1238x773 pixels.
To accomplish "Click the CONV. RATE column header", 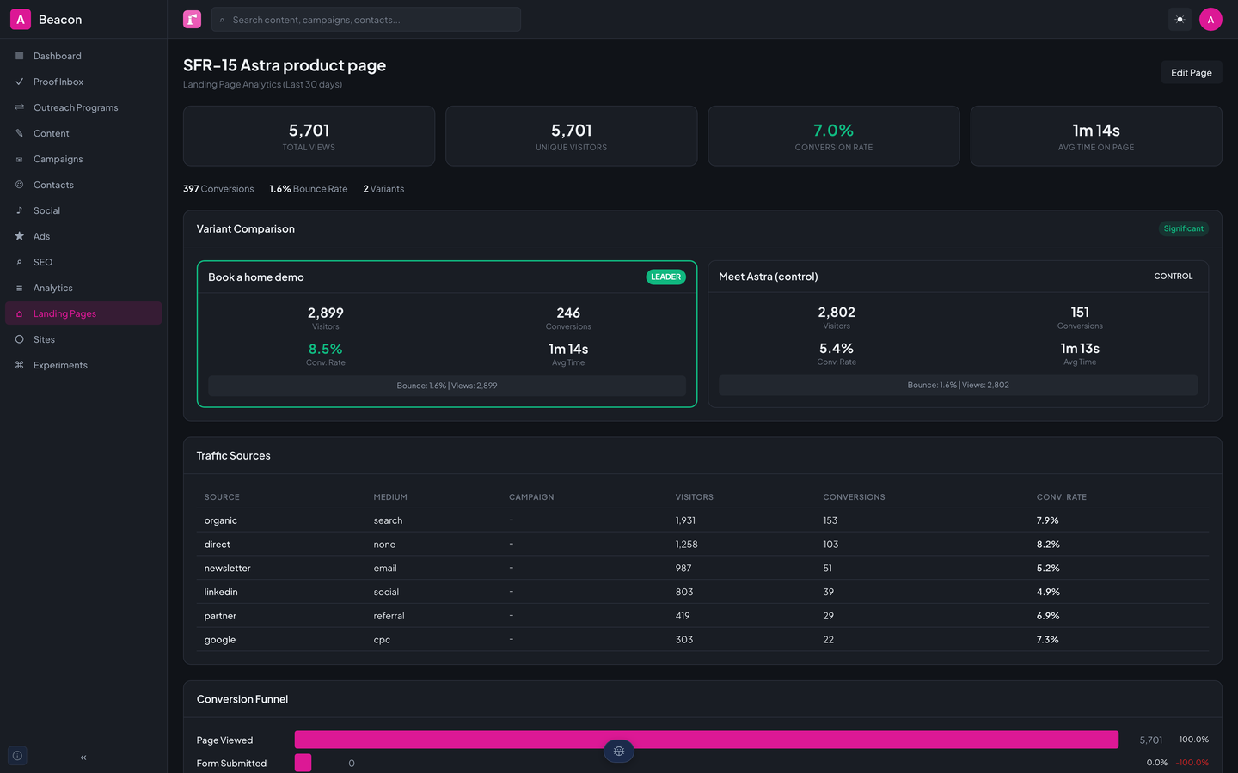I will coord(1062,497).
